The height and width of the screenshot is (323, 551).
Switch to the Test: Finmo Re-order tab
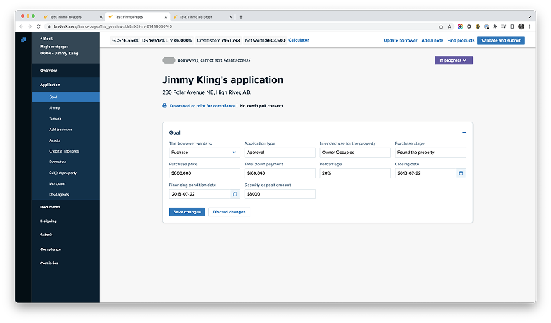pyautogui.click(x=202, y=17)
